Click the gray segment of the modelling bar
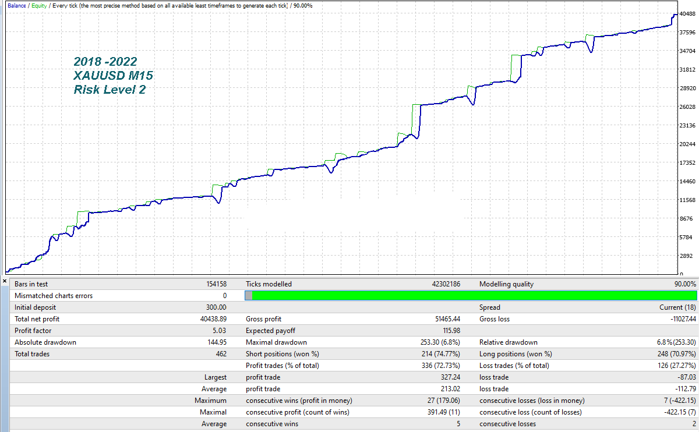This screenshot has height=432, width=699. [249, 296]
